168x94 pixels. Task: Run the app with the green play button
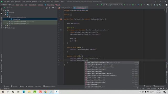click(124, 5)
